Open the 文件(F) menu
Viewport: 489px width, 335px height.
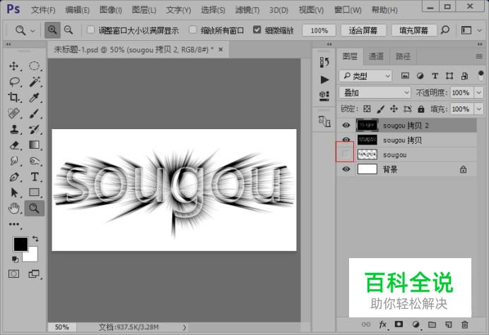43,10
